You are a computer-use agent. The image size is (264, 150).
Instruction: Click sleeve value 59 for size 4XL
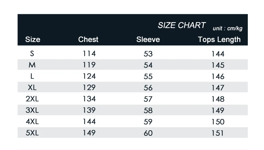[148, 122]
